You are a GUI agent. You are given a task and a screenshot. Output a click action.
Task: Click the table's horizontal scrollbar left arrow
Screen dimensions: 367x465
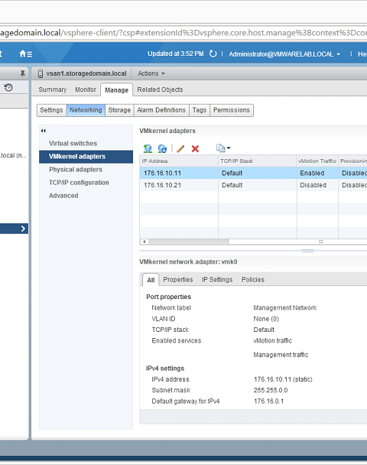point(145,242)
